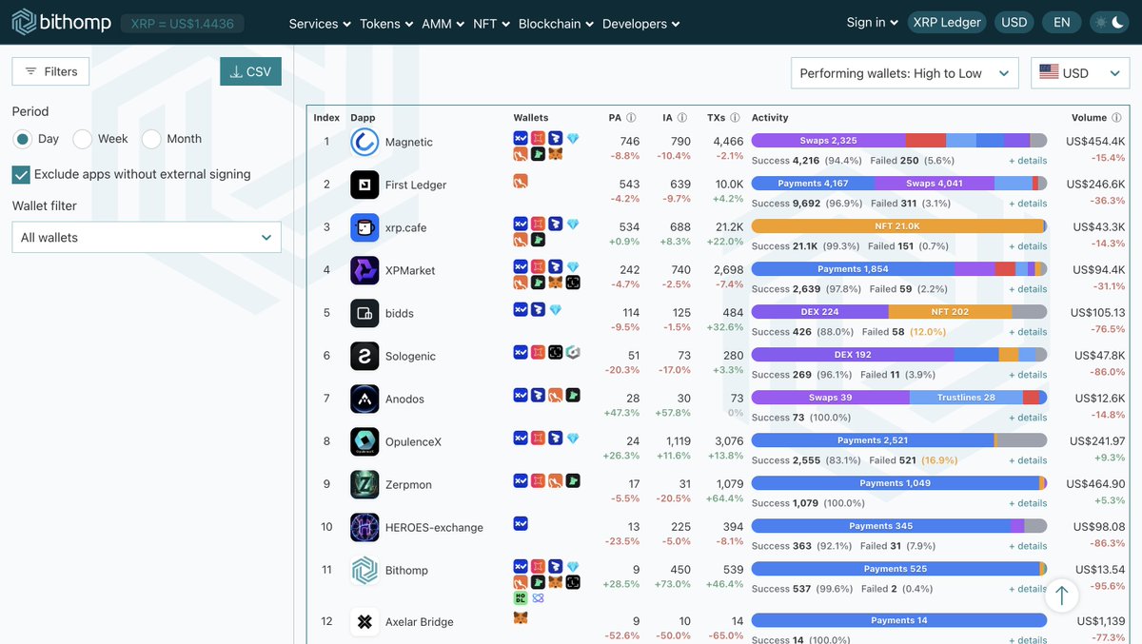Click bidds orange NFT 202 bar segment

point(950,312)
